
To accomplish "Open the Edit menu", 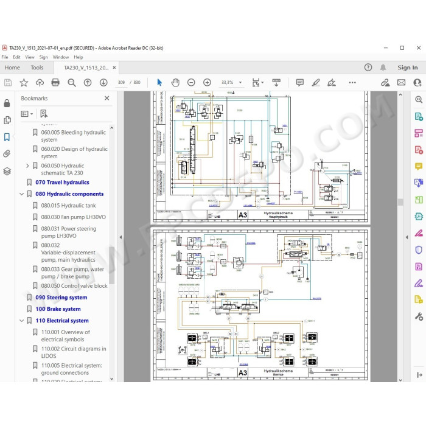I will [x=16, y=57].
